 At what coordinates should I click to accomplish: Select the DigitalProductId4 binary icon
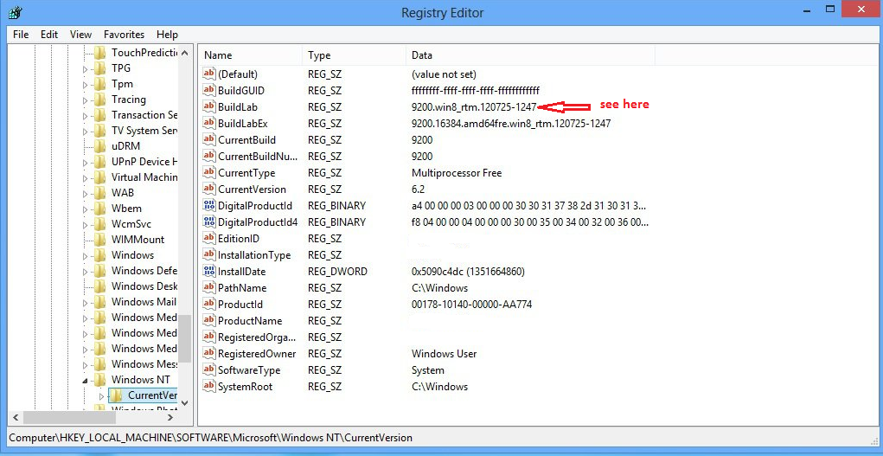[209, 222]
